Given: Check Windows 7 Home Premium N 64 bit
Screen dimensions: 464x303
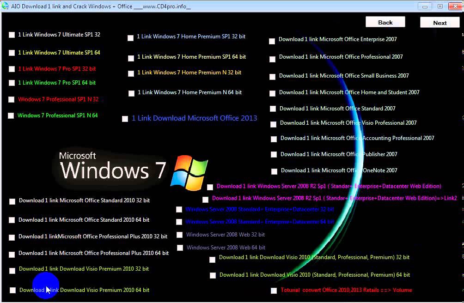Looking at the screenshot, I should point(131,93).
